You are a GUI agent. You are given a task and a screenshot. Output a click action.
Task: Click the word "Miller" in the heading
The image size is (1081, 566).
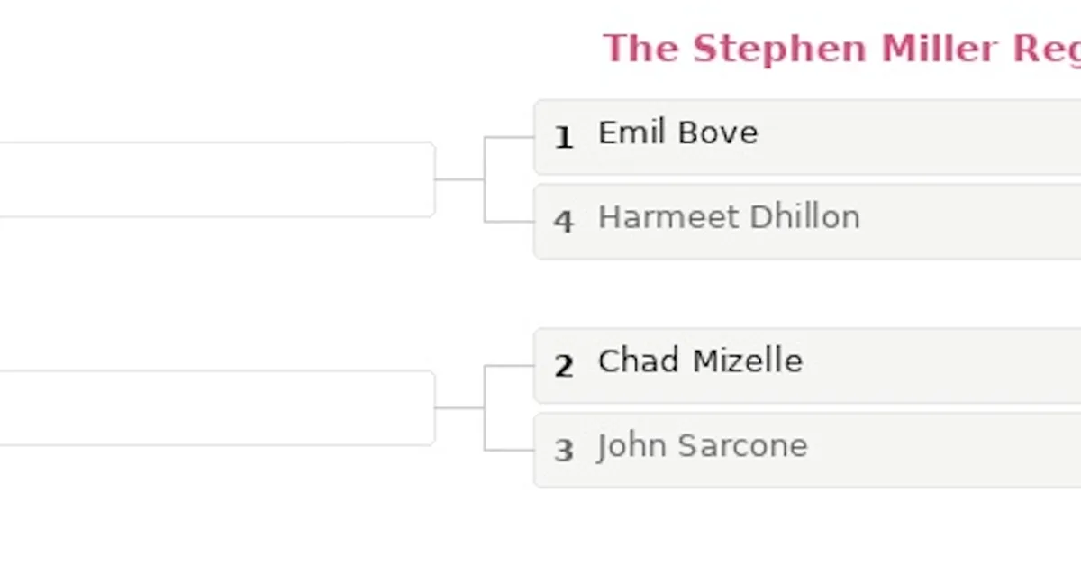click(x=940, y=49)
